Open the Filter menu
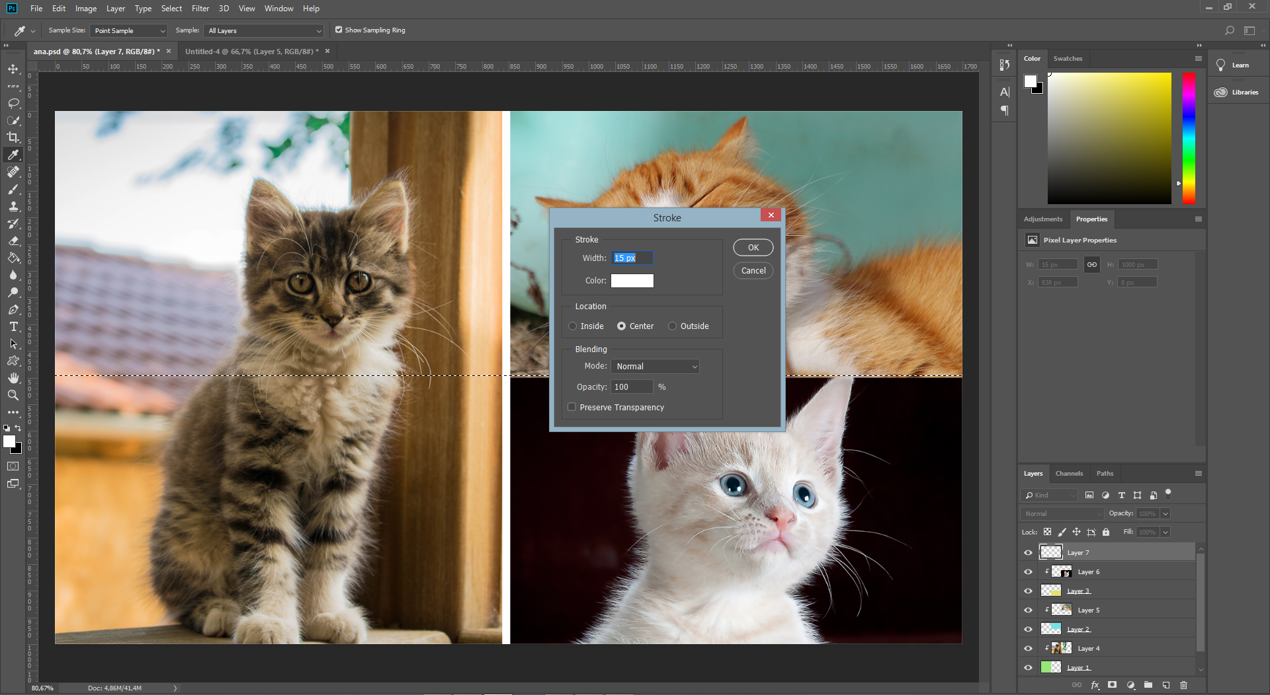 tap(200, 9)
